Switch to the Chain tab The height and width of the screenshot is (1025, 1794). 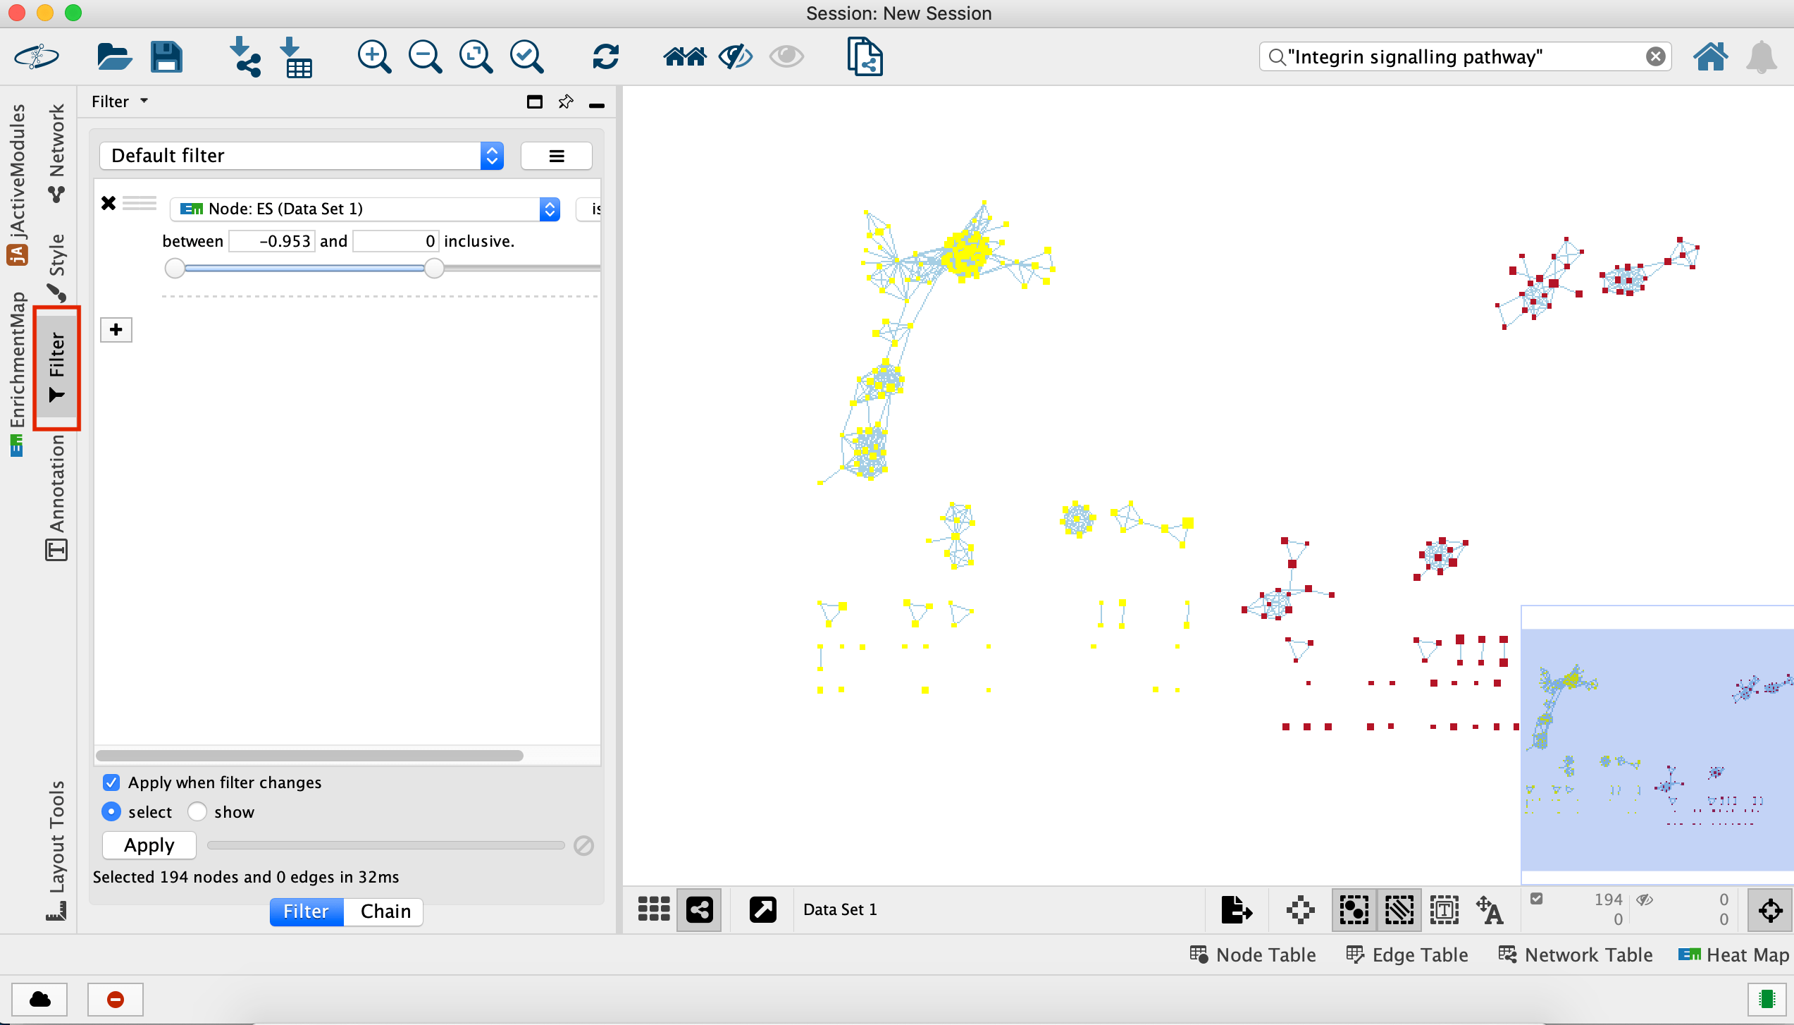[385, 912]
